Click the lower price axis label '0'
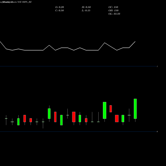The image size is (166, 166). (x=157, y=131)
